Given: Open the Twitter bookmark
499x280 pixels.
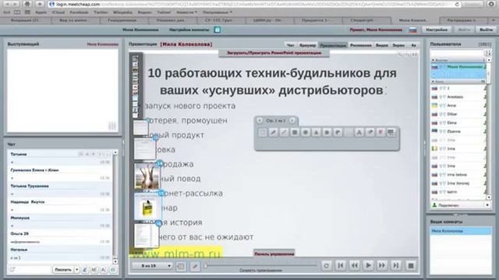Looking at the screenshot, I should tap(101, 12).
